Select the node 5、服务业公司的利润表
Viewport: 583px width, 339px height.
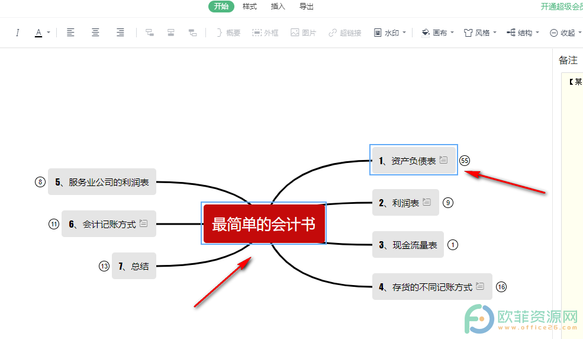(102, 181)
